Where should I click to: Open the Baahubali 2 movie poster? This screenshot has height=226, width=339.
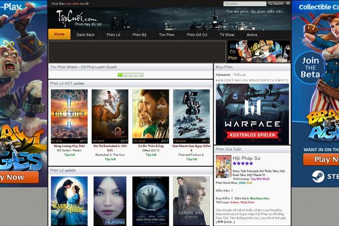(x=110, y=116)
